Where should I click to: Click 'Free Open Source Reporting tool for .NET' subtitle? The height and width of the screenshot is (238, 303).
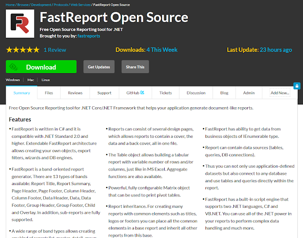pyautogui.click(x=81, y=29)
